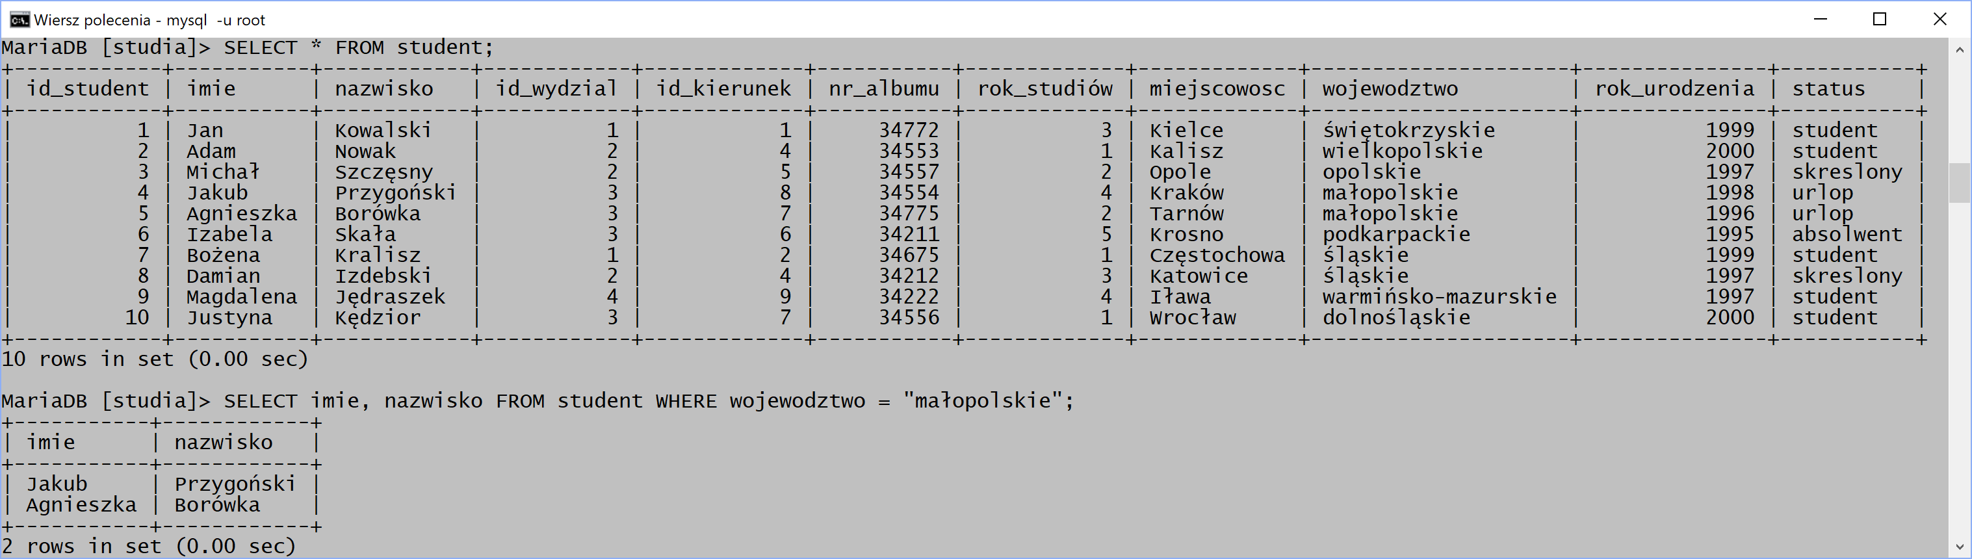Click city 'Kielce'
1972x559 pixels.
point(1187,130)
